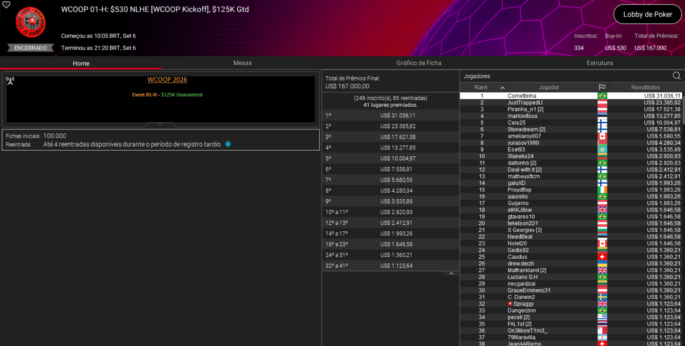Click the broadcast antenna icon
The width and height of the screenshot is (685, 346).
coord(10,81)
